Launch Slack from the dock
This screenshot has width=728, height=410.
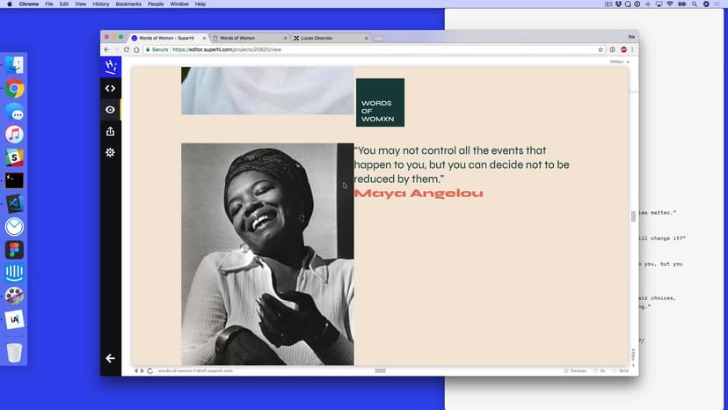(x=14, y=157)
